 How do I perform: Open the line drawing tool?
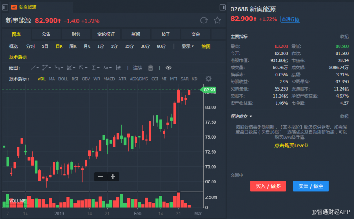coord(35,68)
